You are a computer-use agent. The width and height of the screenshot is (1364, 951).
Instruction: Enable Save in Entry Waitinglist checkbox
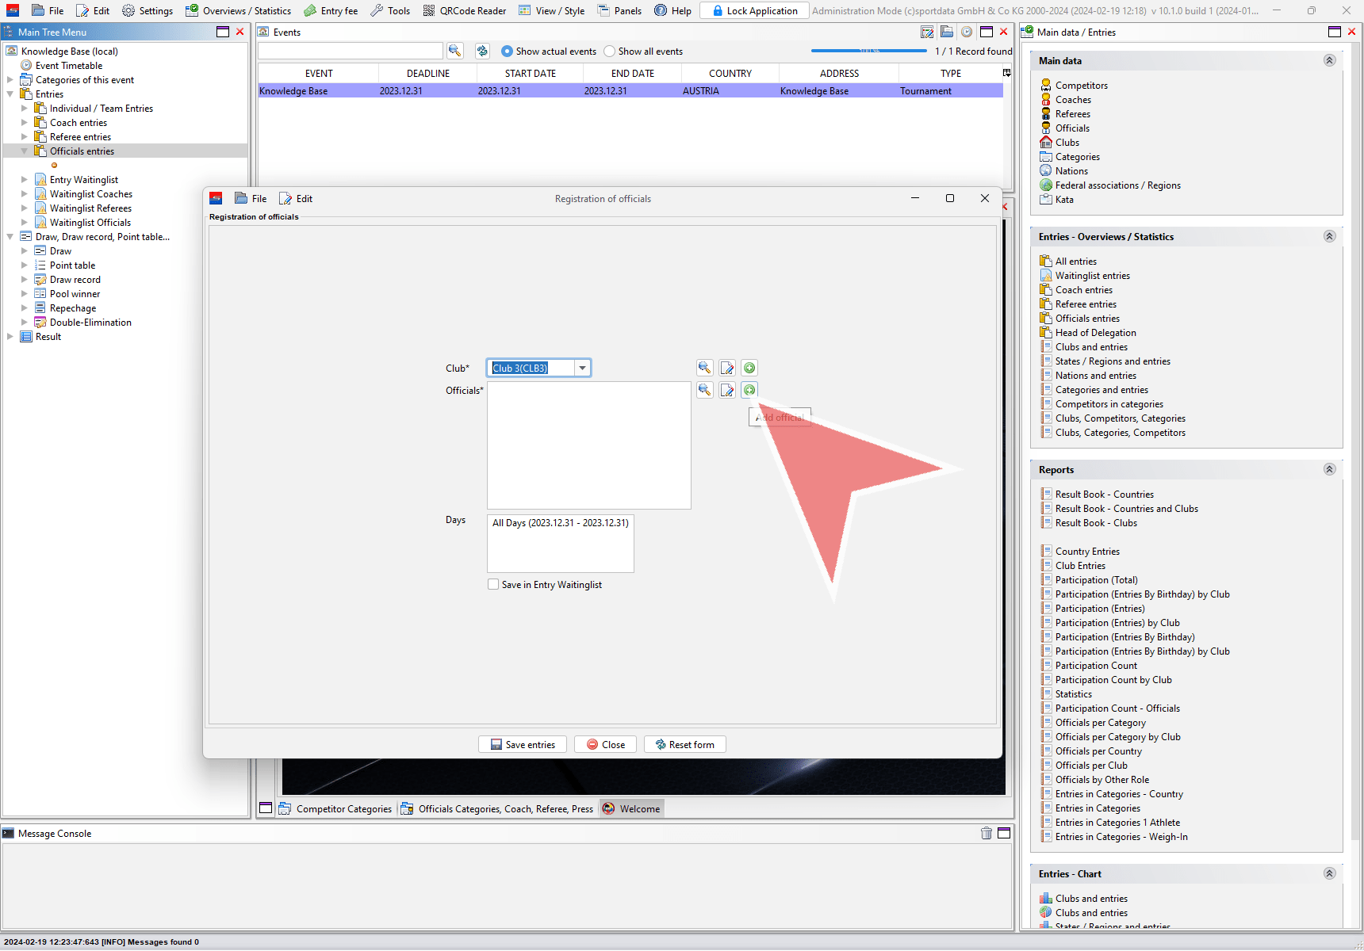[x=493, y=585]
